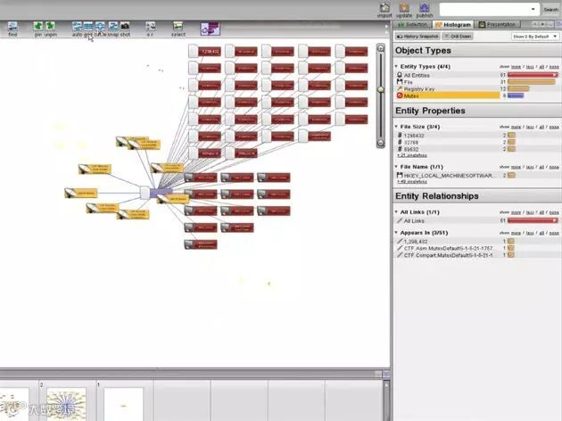
Task: Open history thumbnail number 1
Action: [123, 404]
